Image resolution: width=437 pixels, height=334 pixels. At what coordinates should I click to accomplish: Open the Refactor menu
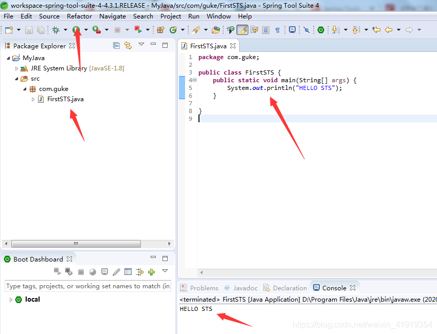click(x=79, y=16)
